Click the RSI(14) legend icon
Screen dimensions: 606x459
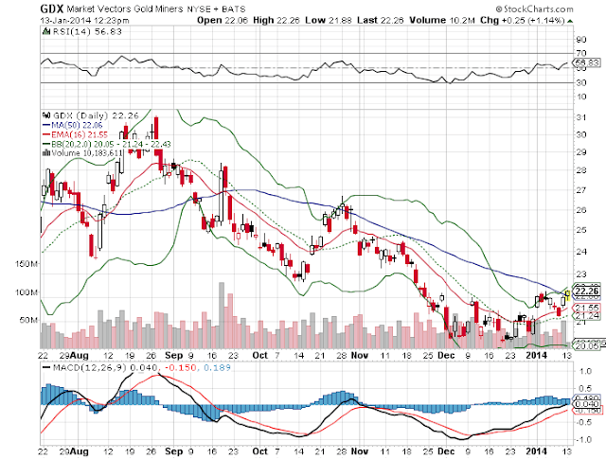(46, 31)
